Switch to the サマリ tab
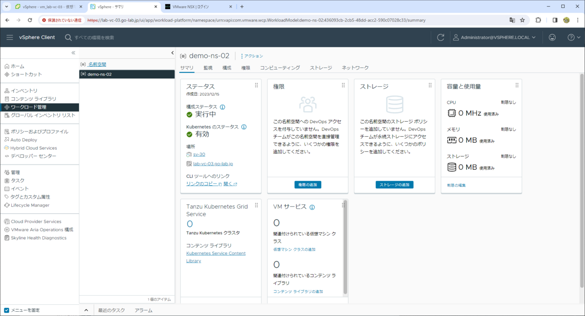The height and width of the screenshot is (316, 585). pyautogui.click(x=187, y=68)
